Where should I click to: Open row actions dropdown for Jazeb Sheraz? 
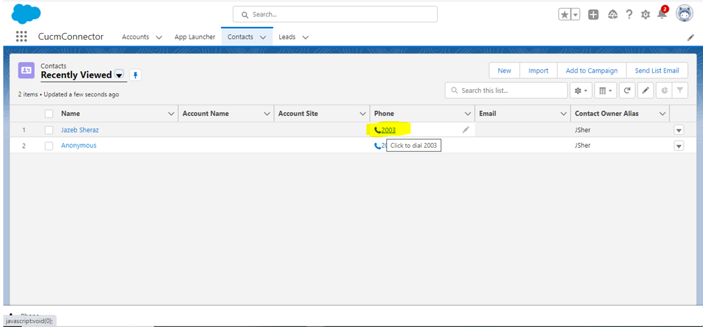(x=679, y=130)
